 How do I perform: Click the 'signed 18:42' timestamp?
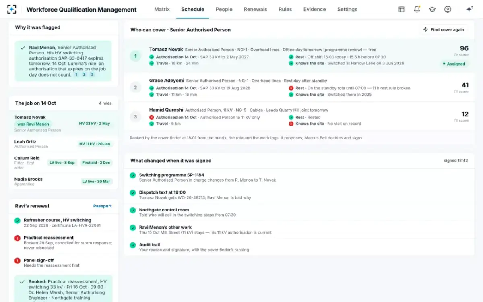456,161
